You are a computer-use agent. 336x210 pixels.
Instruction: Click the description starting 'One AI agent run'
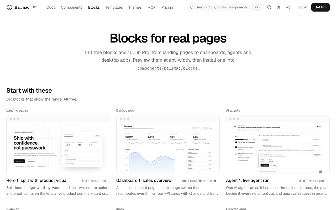(277, 191)
